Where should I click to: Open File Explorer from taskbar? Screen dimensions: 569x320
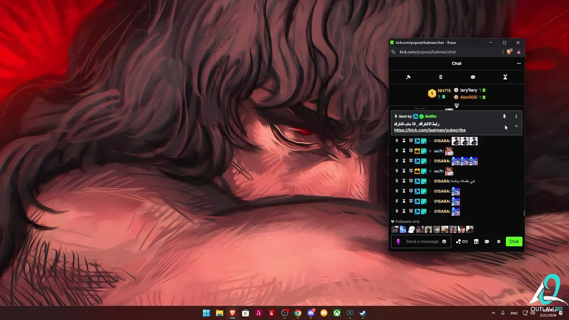(x=219, y=313)
